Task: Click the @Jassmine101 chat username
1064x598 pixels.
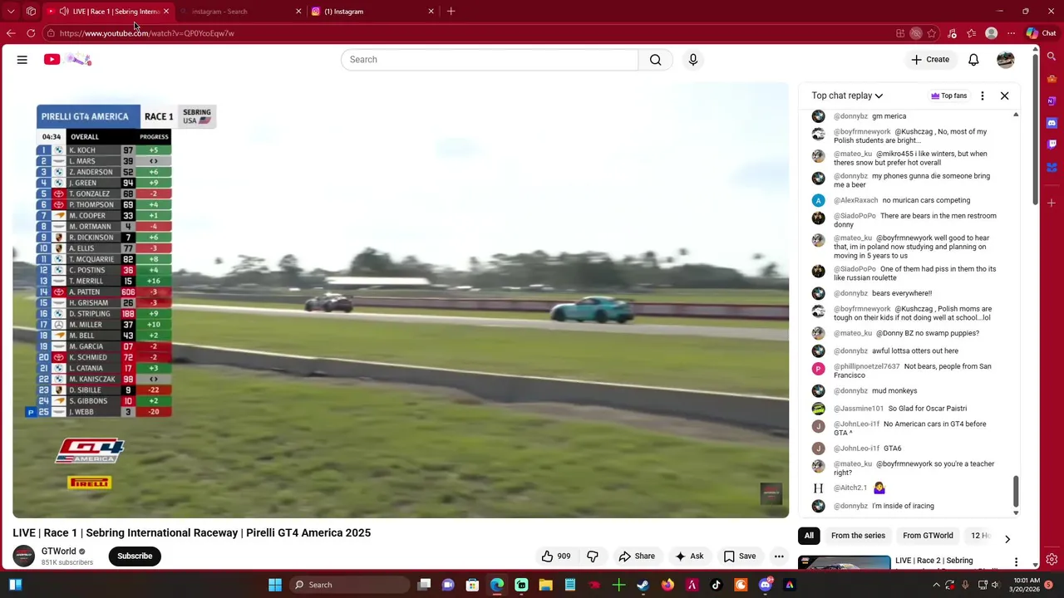Action: click(859, 409)
